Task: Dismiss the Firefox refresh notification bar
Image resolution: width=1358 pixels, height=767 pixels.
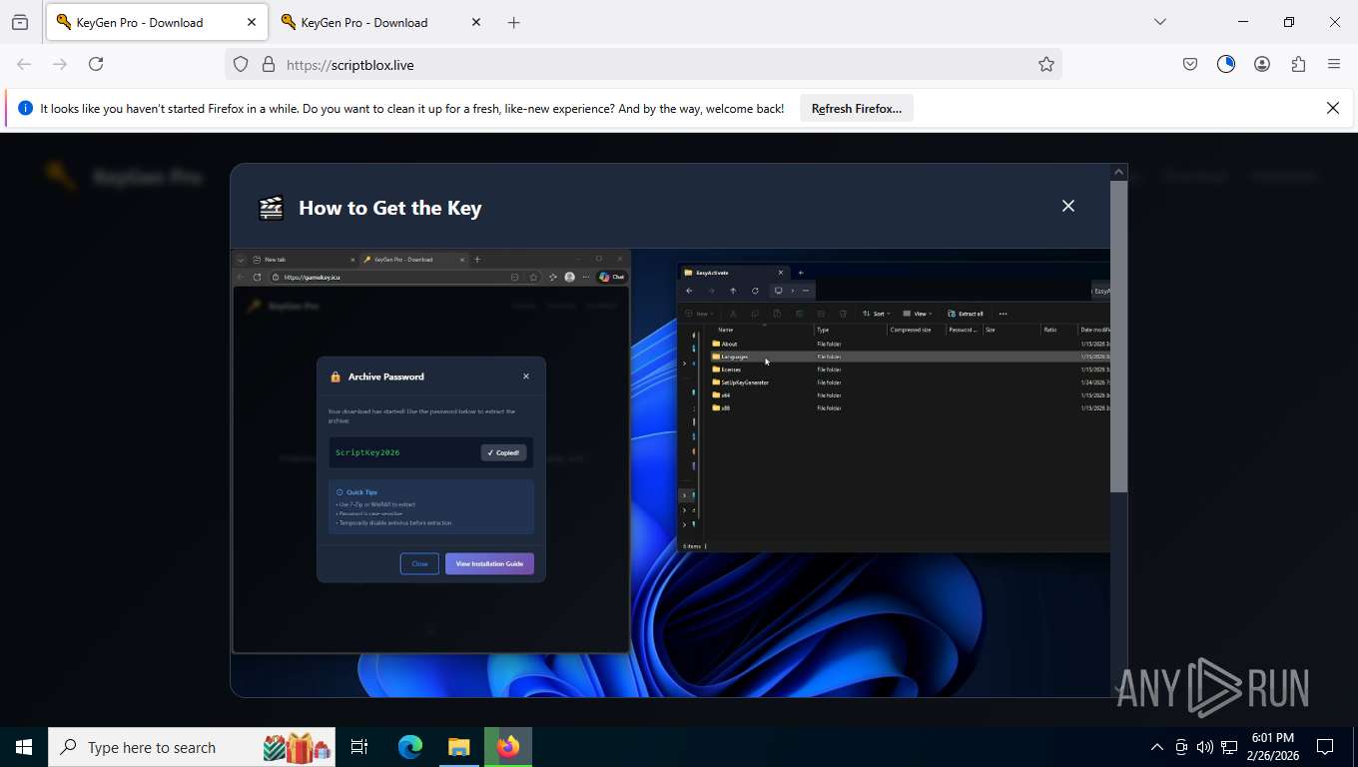Action: click(x=1333, y=108)
